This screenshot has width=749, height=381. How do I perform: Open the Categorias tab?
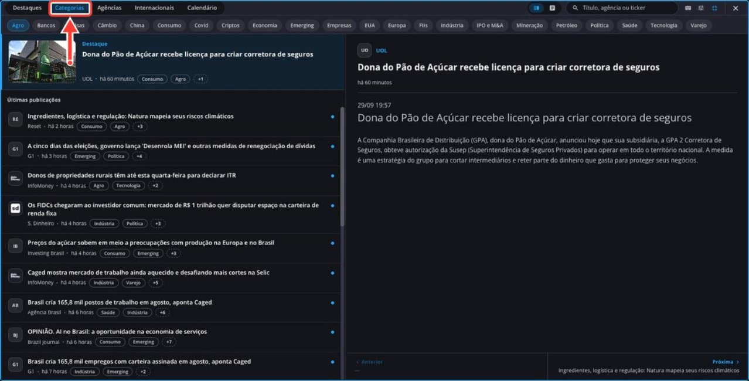[x=69, y=8]
